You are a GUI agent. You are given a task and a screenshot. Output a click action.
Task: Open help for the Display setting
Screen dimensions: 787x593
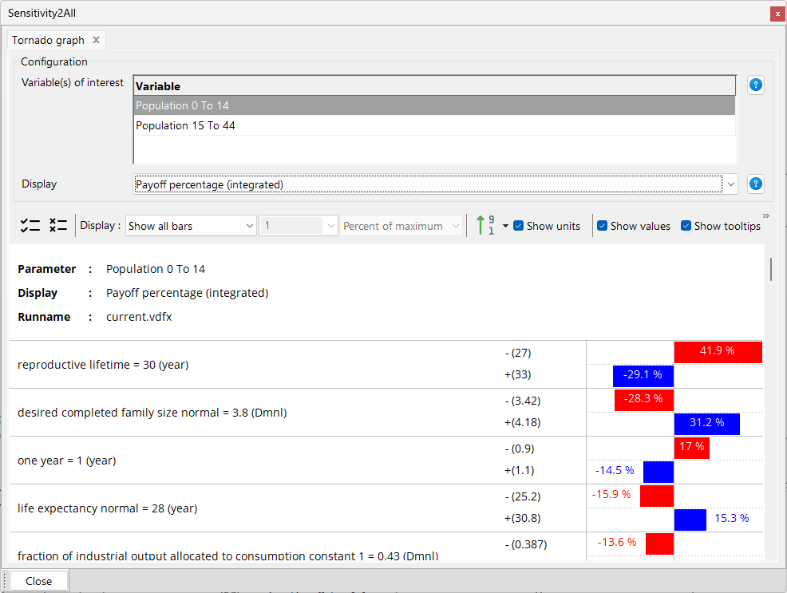(755, 184)
